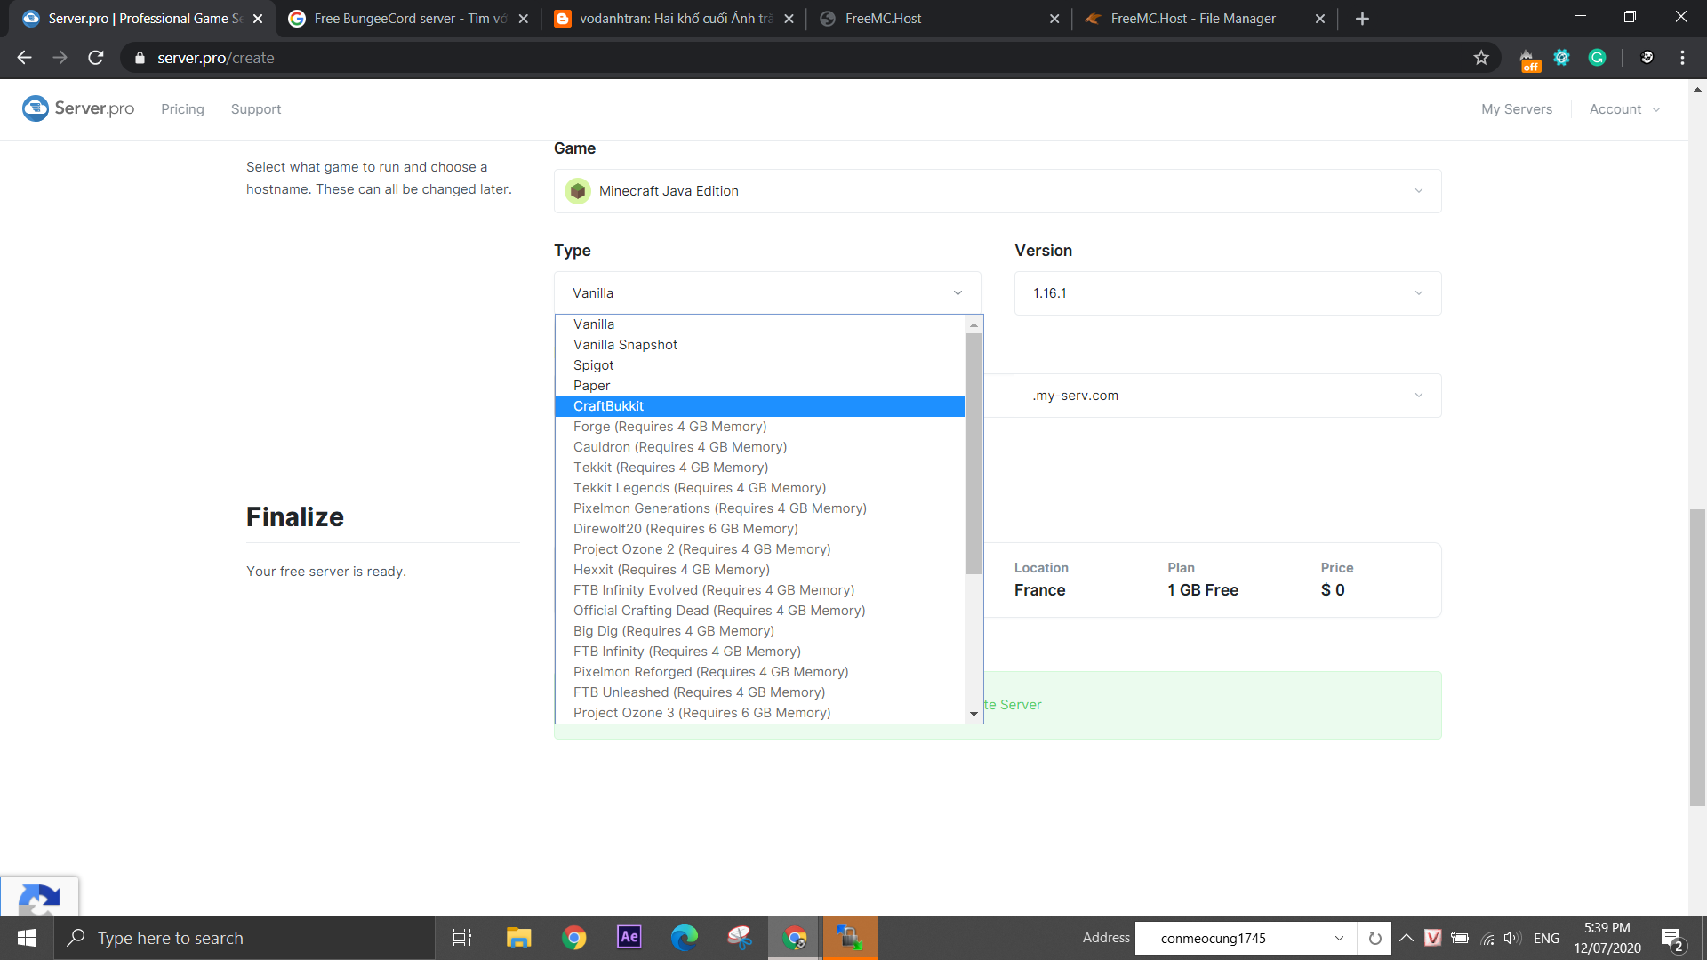Open the Account menu

pos(1623,109)
